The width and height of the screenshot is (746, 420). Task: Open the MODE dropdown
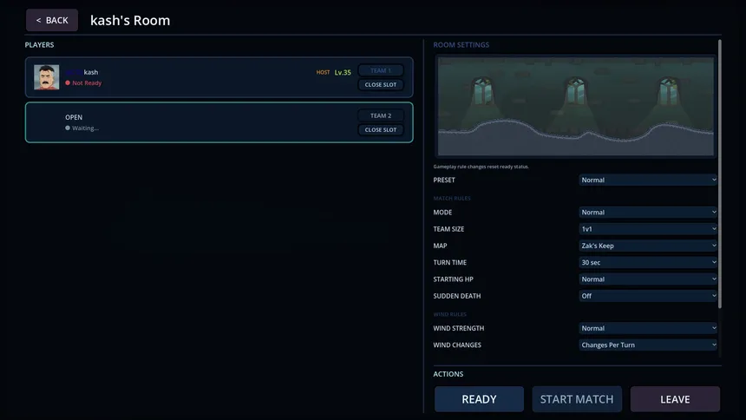pos(648,213)
